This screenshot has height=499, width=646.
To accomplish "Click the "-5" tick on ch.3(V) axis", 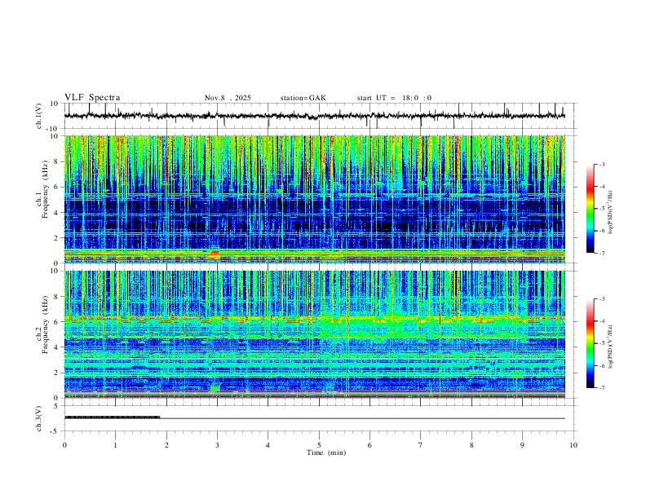I will coord(55,431).
